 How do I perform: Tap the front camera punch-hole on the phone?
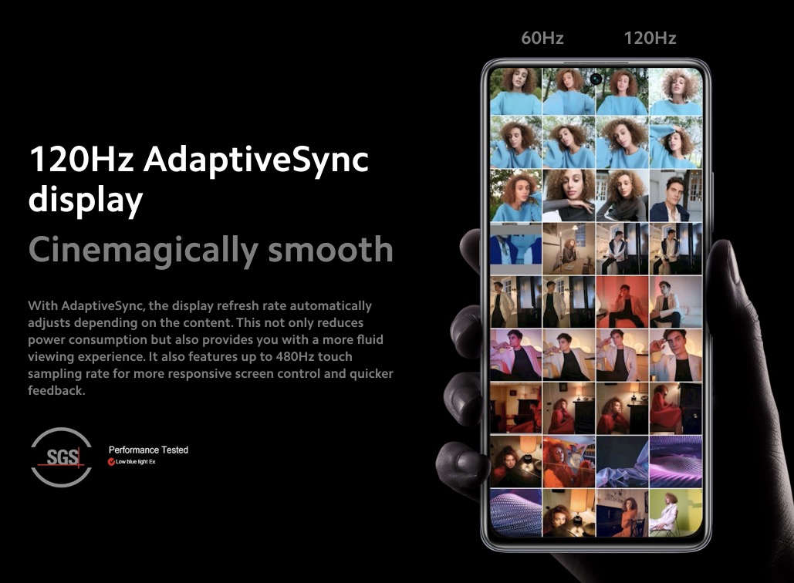click(596, 79)
